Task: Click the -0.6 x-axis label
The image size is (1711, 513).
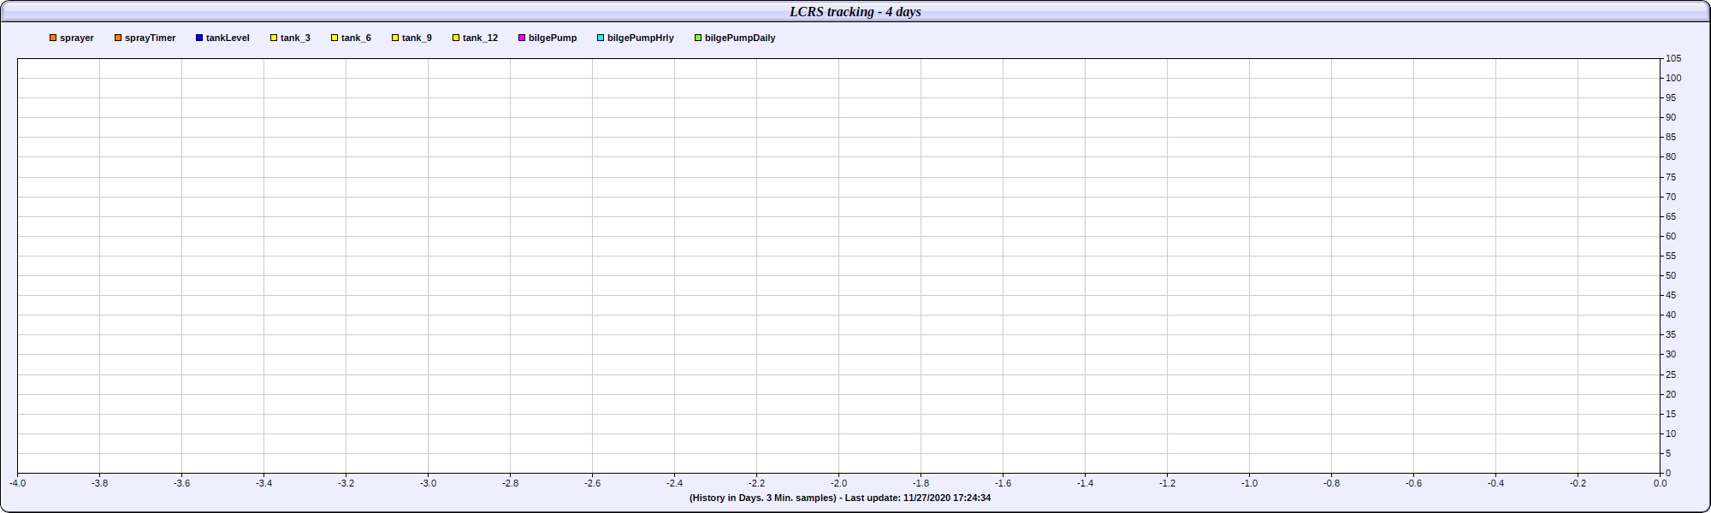Action: point(1413,483)
